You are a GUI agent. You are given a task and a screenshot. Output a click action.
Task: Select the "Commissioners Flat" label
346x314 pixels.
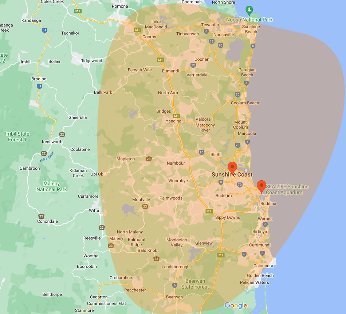tap(106, 303)
